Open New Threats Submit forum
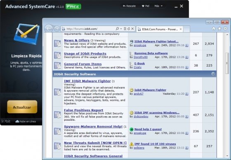231x160 pixels. coord(95,143)
